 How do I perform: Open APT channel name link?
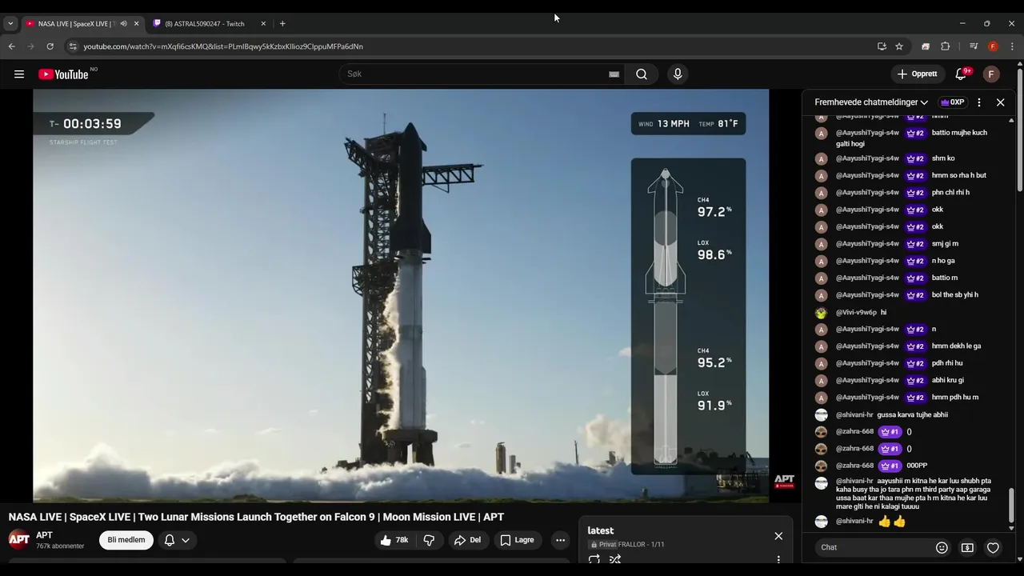click(45, 535)
